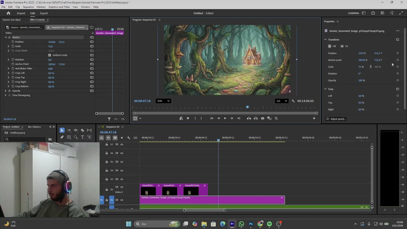
Task: Activate the Pen tool
Action: coord(62,137)
